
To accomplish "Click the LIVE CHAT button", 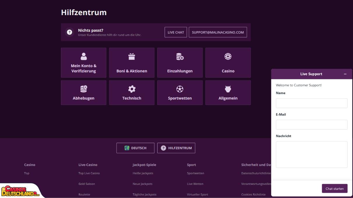I will coord(176,32).
